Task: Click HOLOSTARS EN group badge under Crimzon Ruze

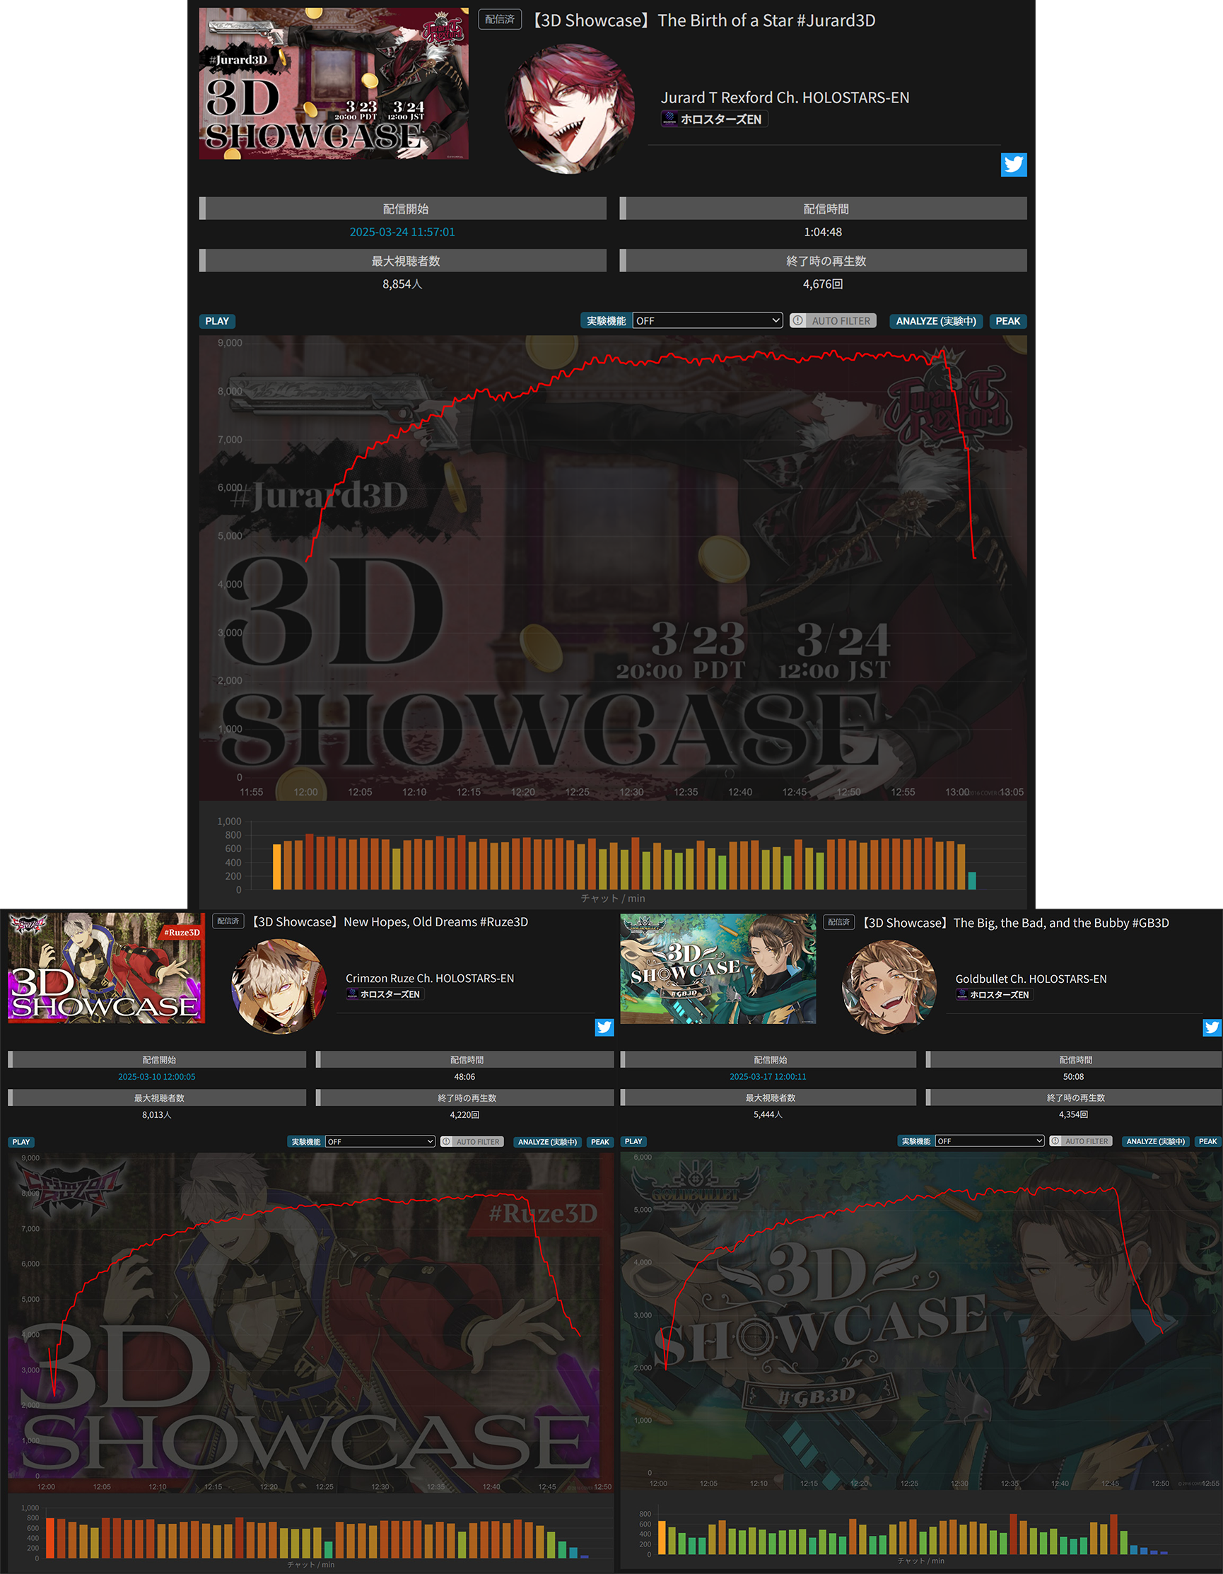Action: 385,994
